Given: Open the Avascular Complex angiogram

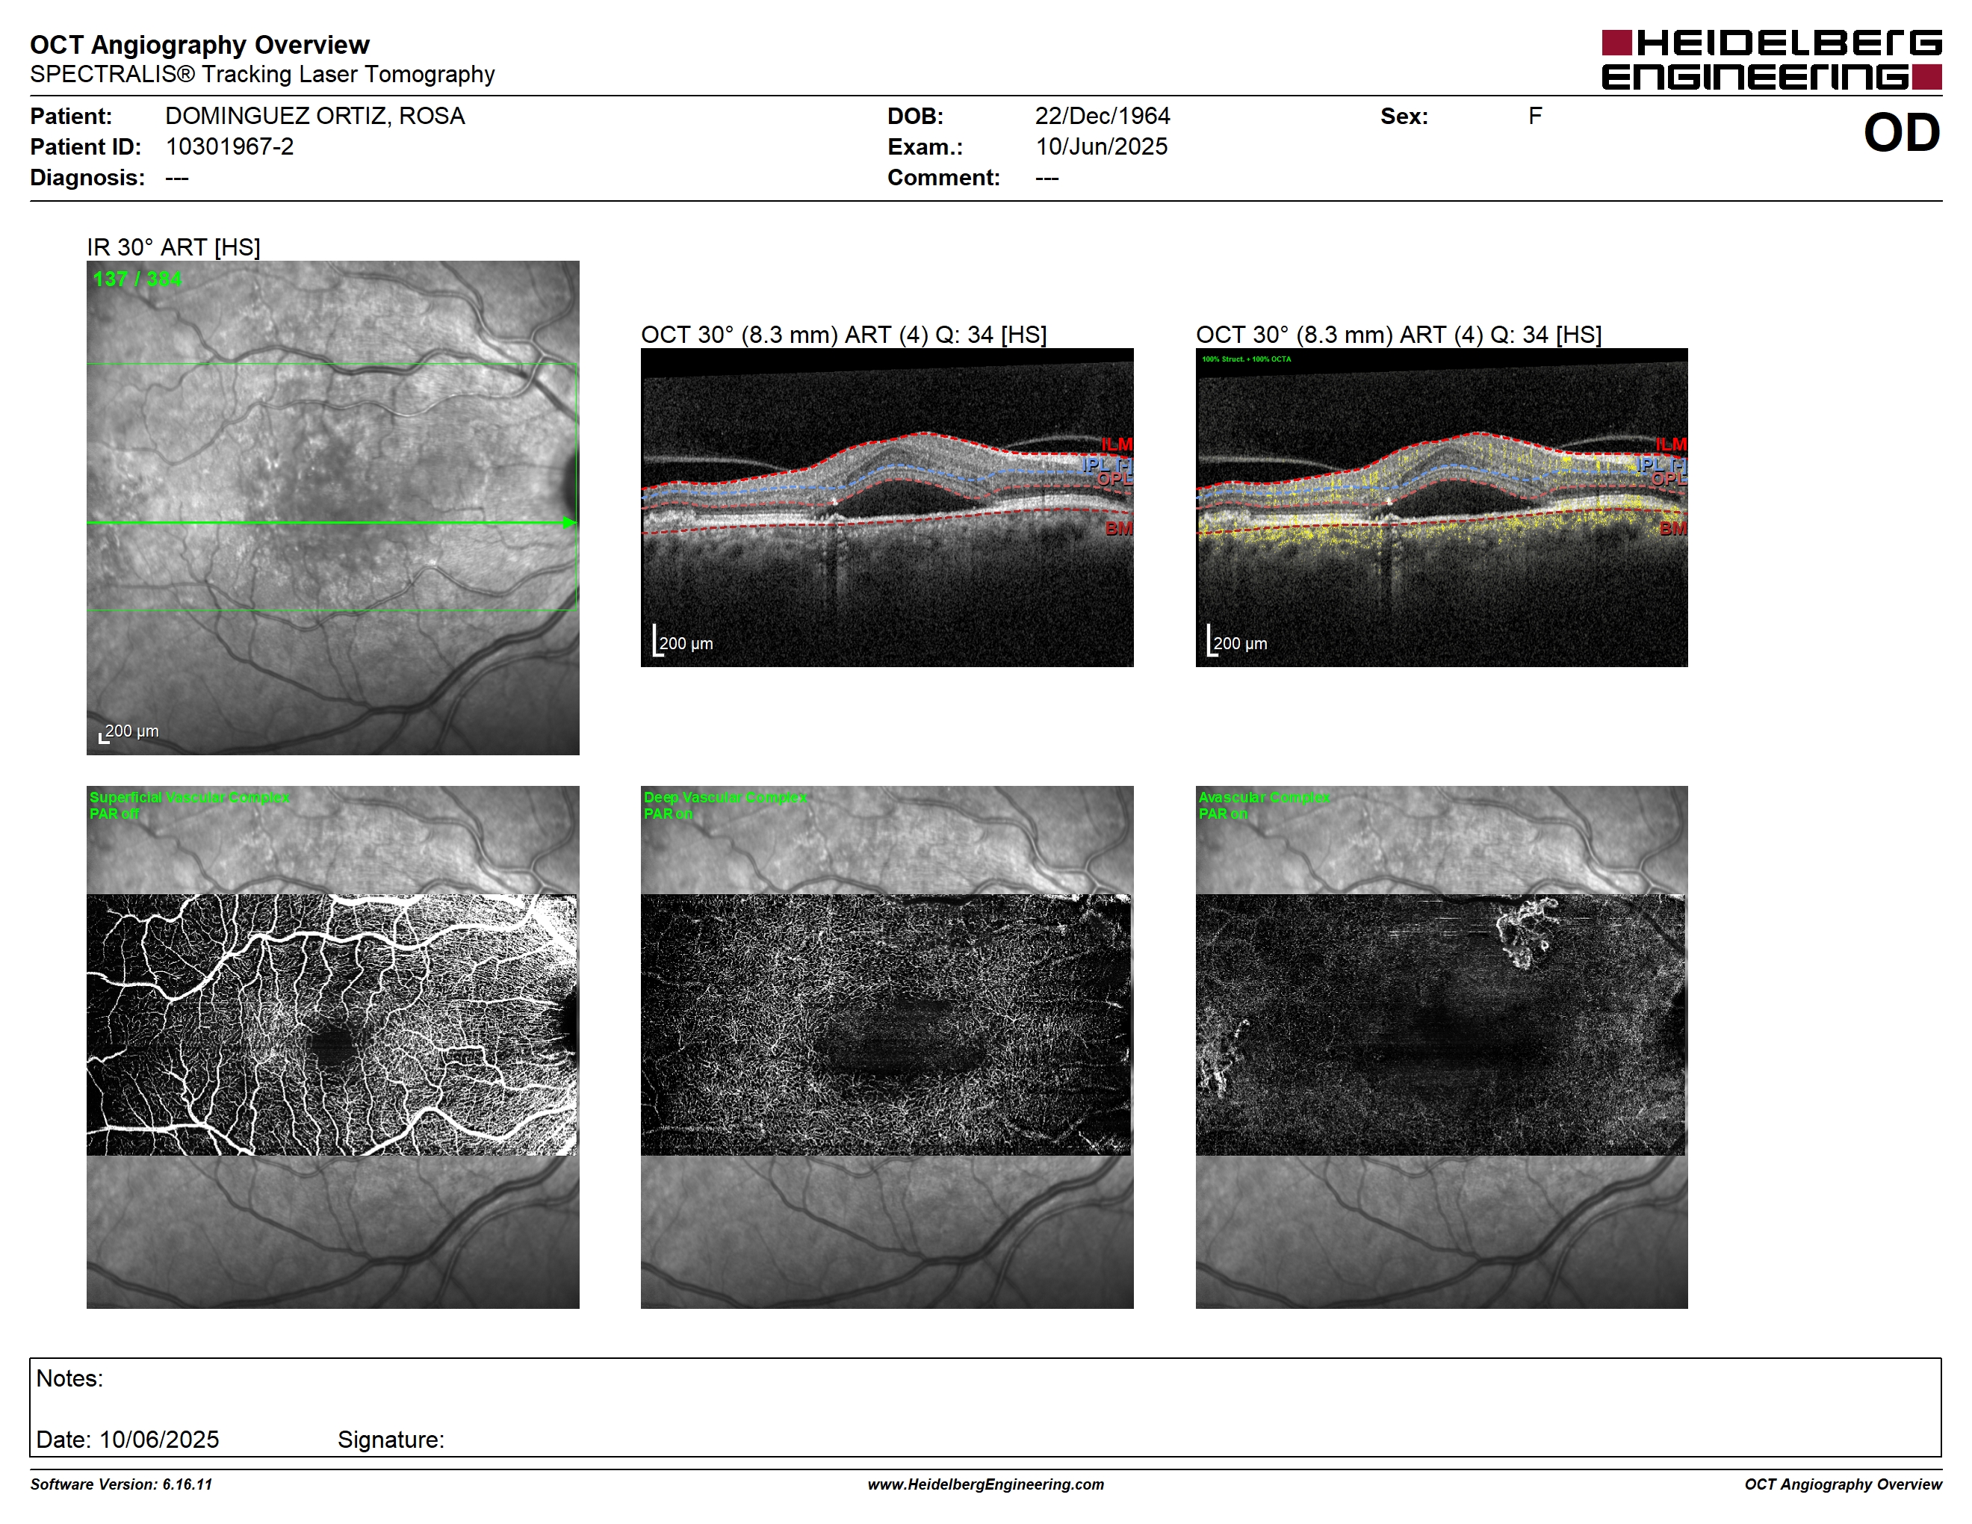Looking at the screenshot, I should [x=1441, y=1047].
